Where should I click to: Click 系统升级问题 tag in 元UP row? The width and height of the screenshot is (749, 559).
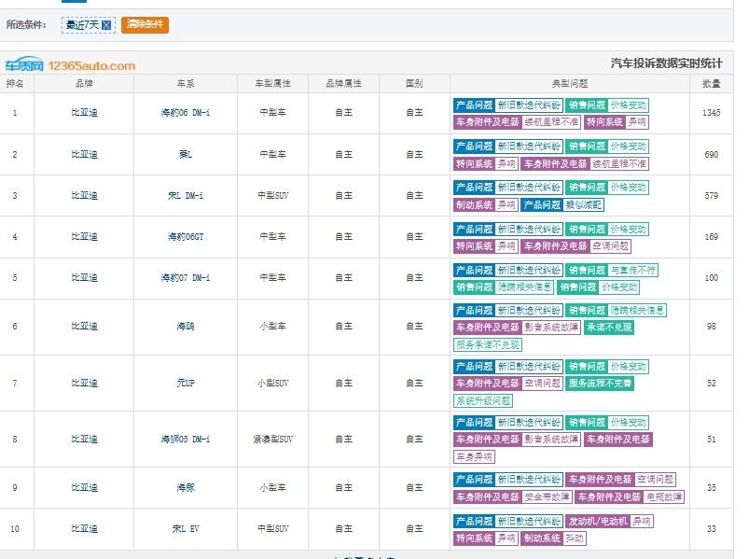(483, 400)
